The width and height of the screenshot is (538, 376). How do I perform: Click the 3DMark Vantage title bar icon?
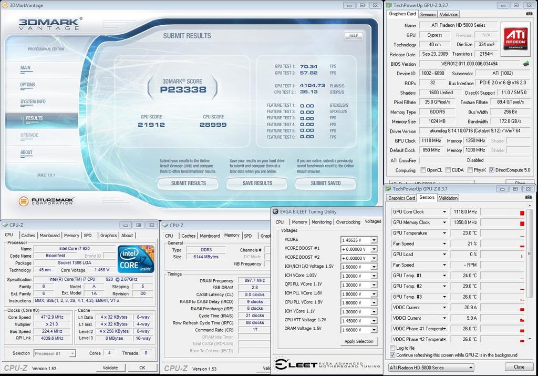pos(5,5)
